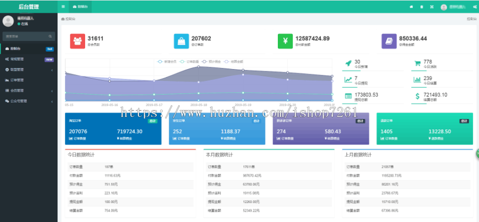The height and width of the screenshot is (222, 479).
Task: Click the blue shopping bag icon beside 207602
Action: (x=181, y=41)
